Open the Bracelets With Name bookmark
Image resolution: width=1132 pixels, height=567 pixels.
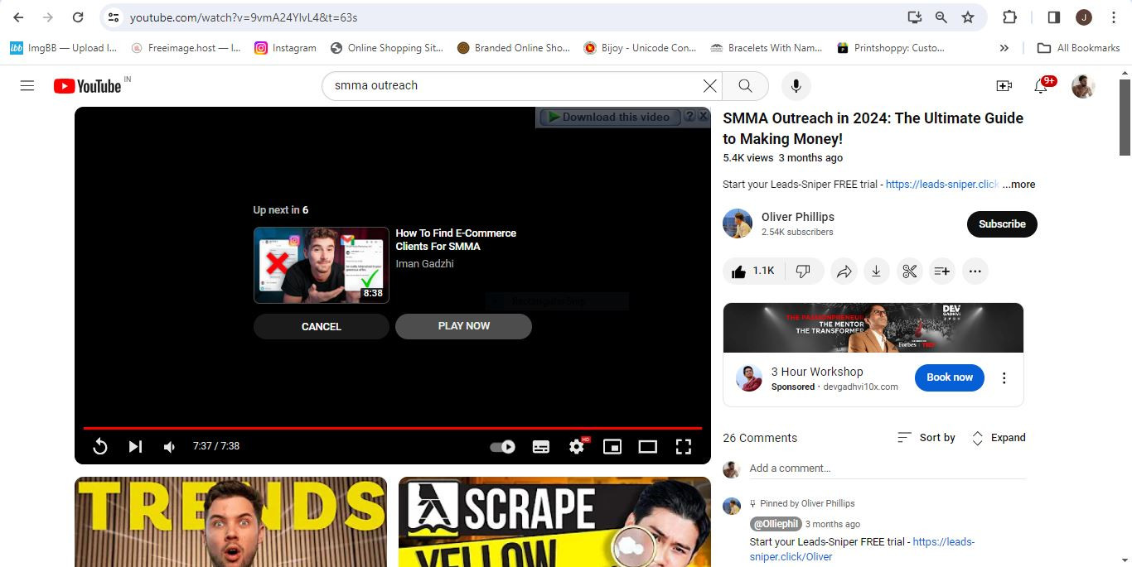(766, 48)
